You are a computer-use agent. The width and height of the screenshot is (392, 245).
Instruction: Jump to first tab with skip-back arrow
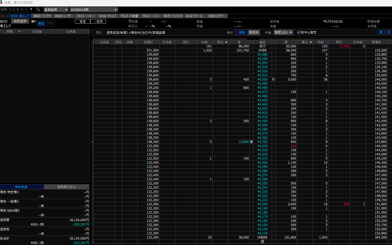tap(2, 16)
